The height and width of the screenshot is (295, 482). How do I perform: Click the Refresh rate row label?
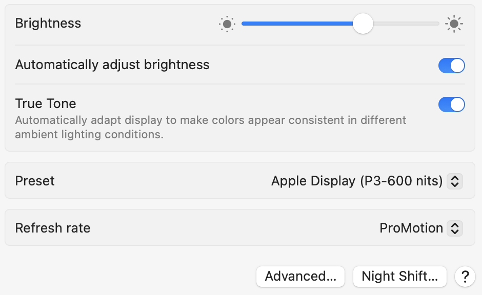click(x=53, y=228)
